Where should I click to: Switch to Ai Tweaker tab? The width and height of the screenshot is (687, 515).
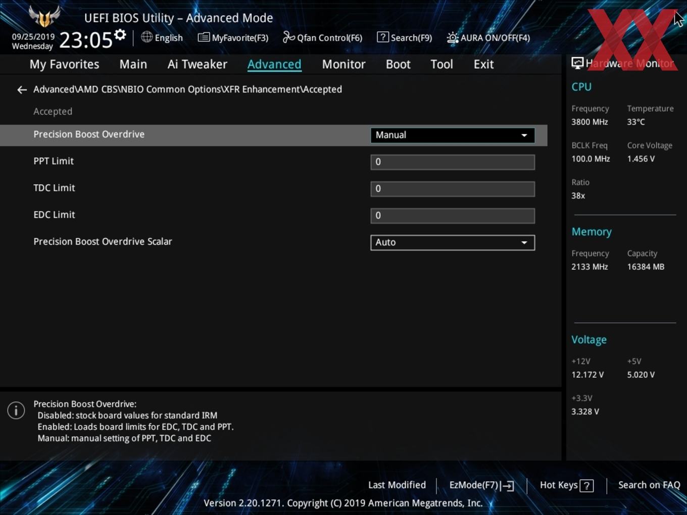click(198, 65)
